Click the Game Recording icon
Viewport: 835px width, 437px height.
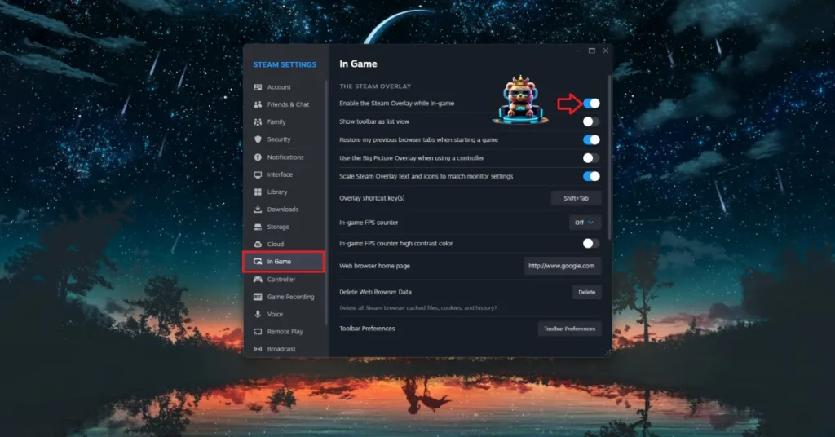point(258,297)
